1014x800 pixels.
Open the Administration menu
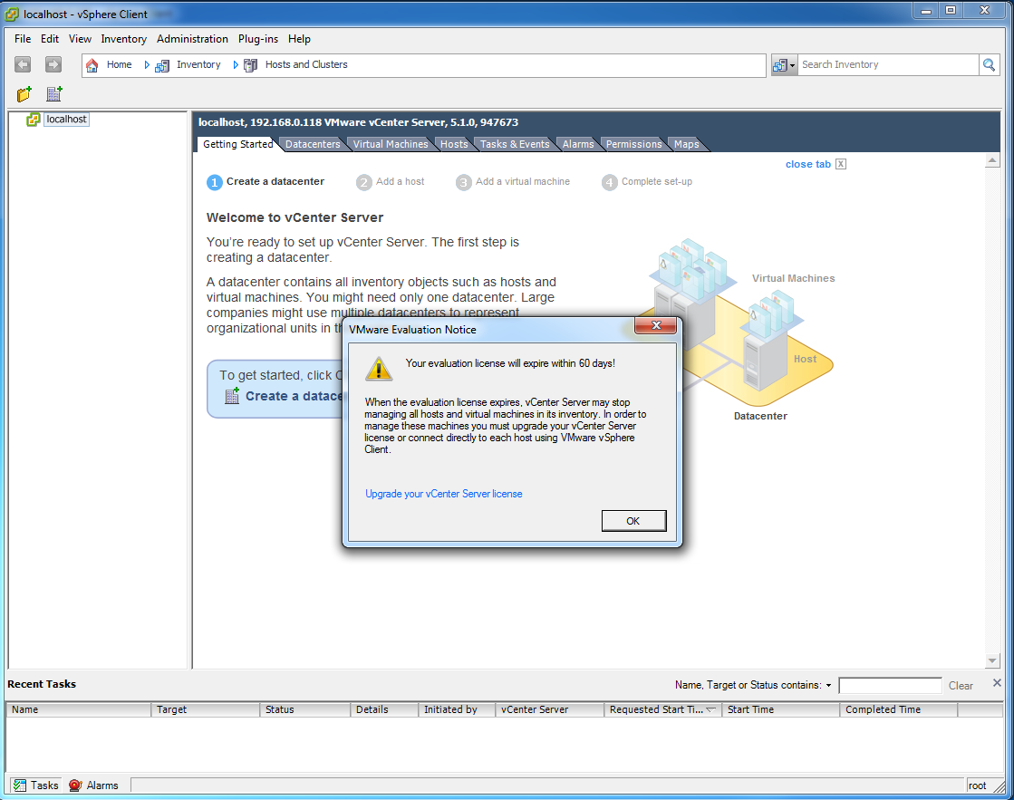[192, 39]
